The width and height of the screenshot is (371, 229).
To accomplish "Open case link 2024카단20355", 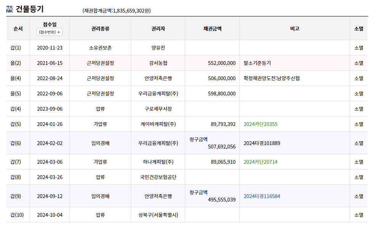I will [260, 124].
